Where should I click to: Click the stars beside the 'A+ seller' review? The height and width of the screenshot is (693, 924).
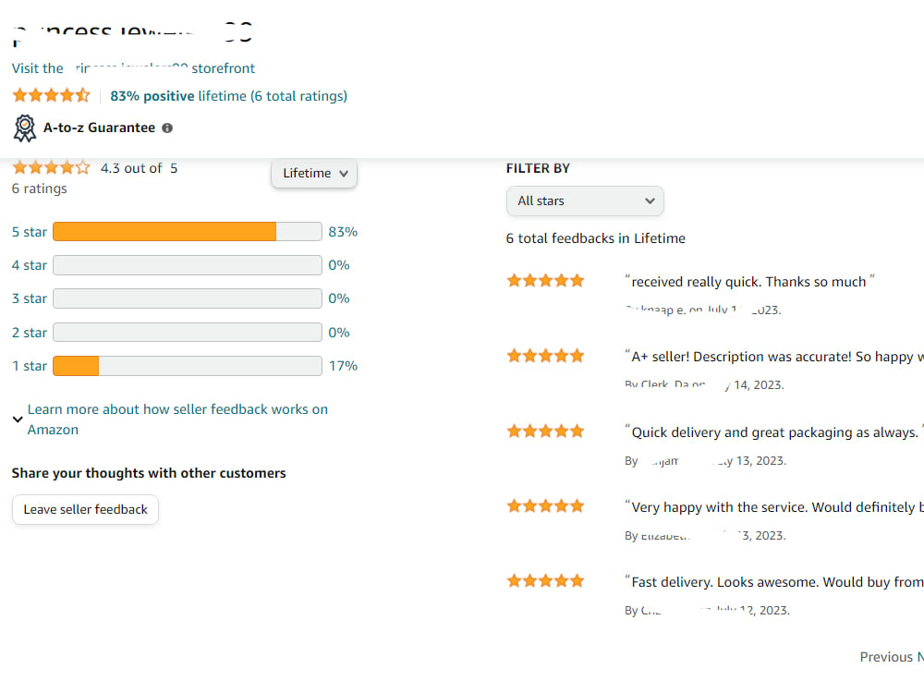pyautogui.click(x=545, y=355)
